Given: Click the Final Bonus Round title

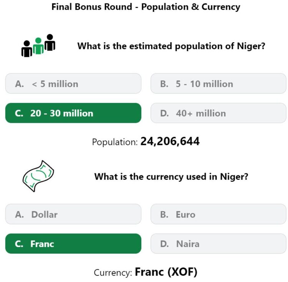Looking at the screenshot, I should click(x=146, y=7).
